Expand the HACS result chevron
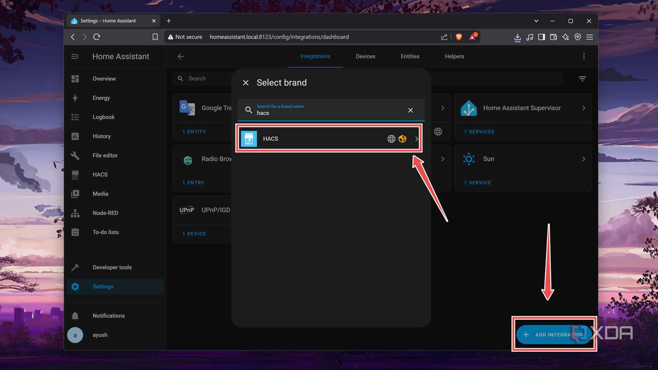Viewport: 658px width, 370px height. point(416,139)
